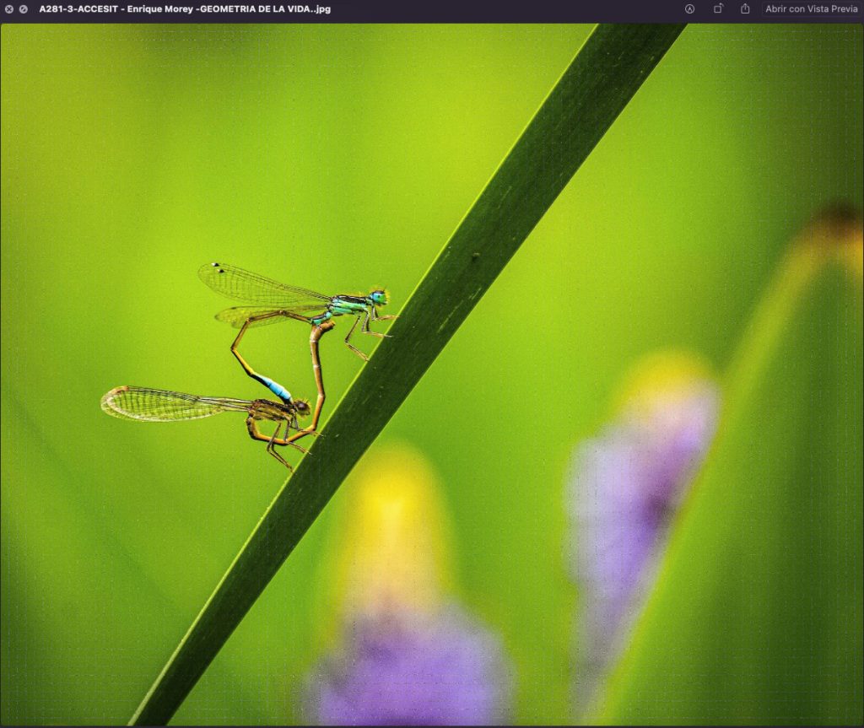Click the 'Abrir con Vista Previa' button
The width and height of the screenshot is (864, 728).
click(811, 9)
